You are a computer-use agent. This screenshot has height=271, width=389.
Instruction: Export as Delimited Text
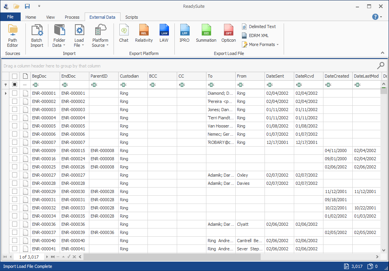(259, 27)
